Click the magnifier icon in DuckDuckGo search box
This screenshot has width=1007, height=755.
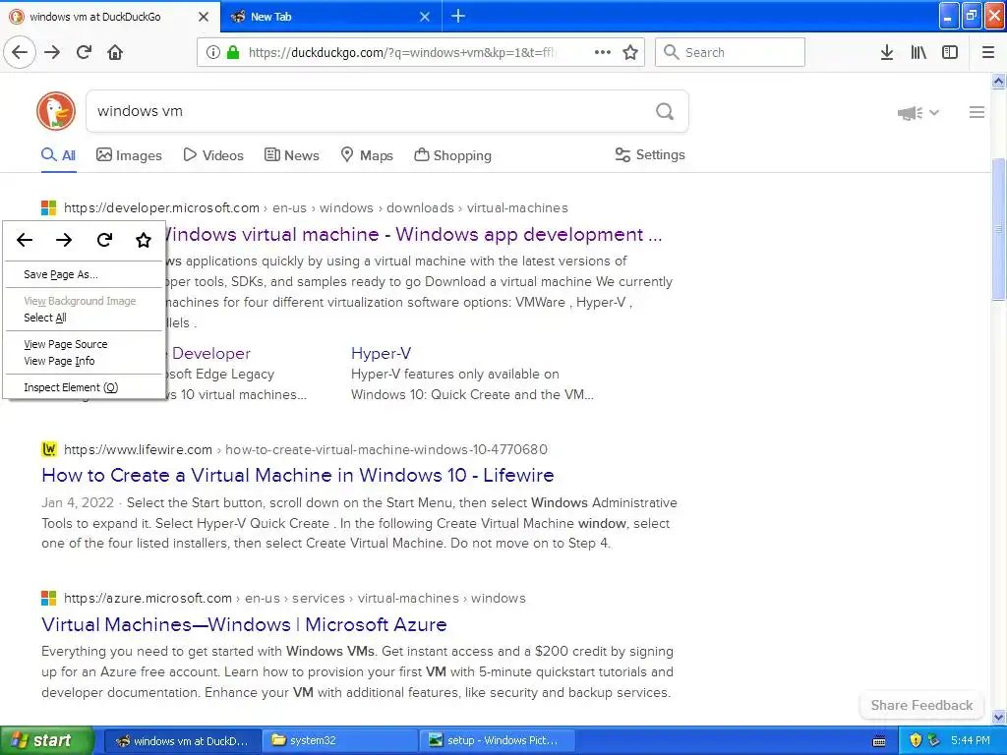(x=665, y=112)
